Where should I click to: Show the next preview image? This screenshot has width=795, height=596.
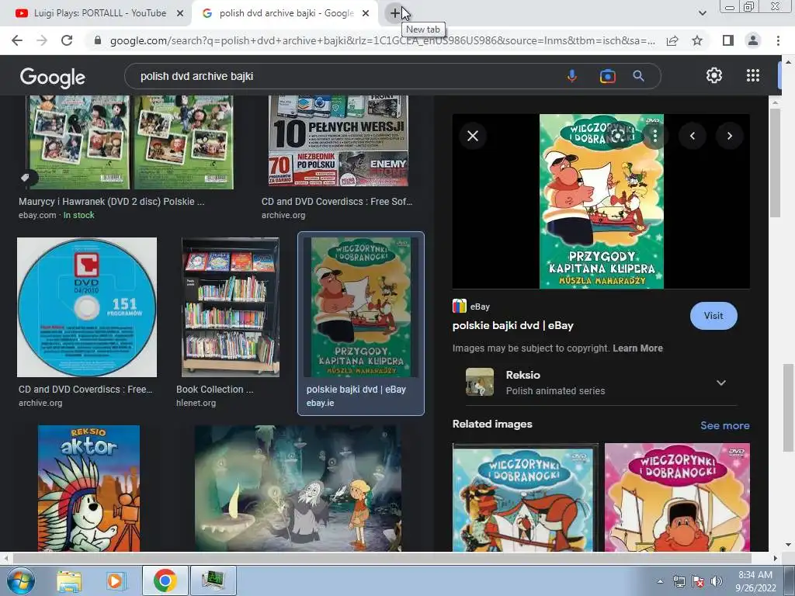[729, 136]
